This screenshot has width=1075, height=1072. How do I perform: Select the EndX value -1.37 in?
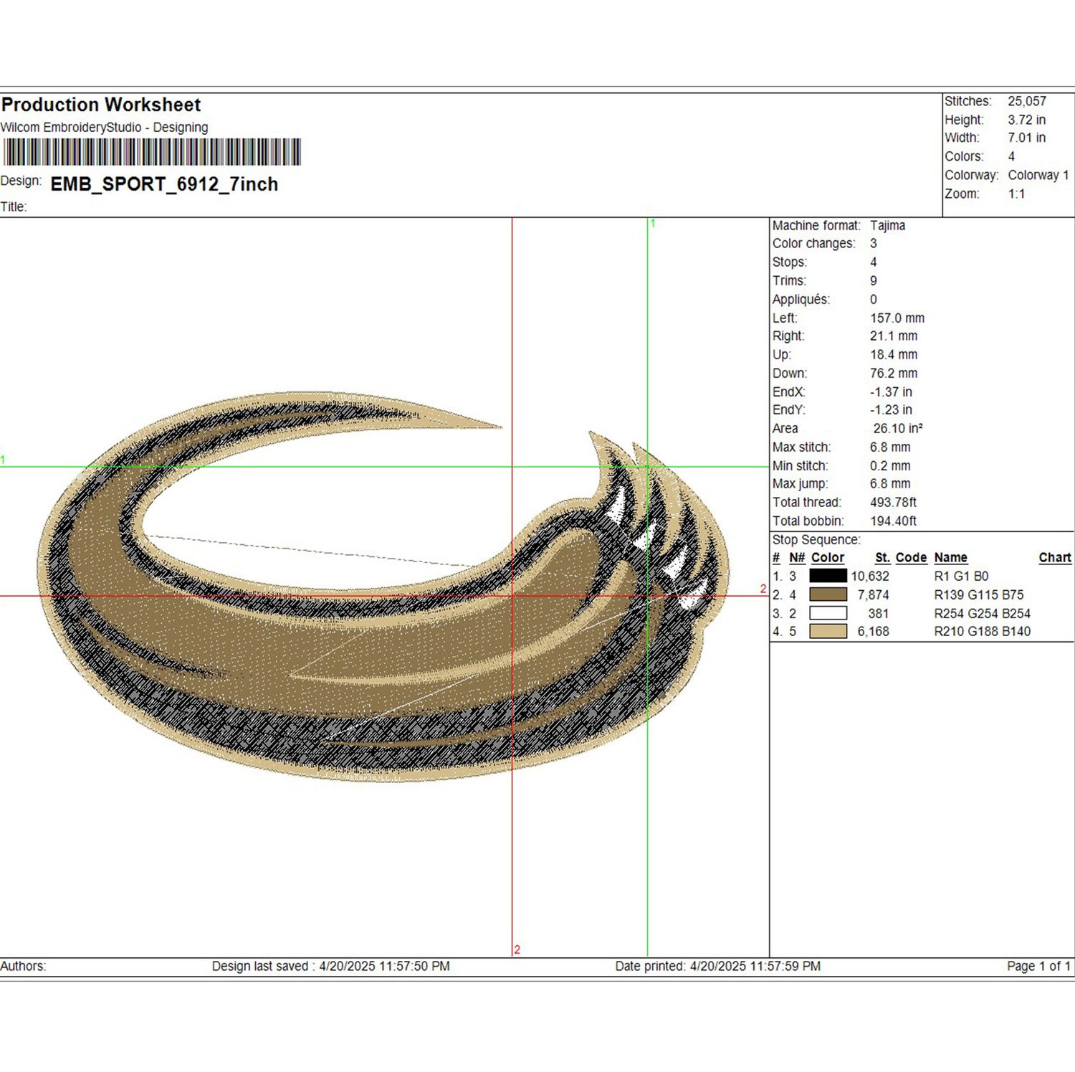tap(891, 392)
